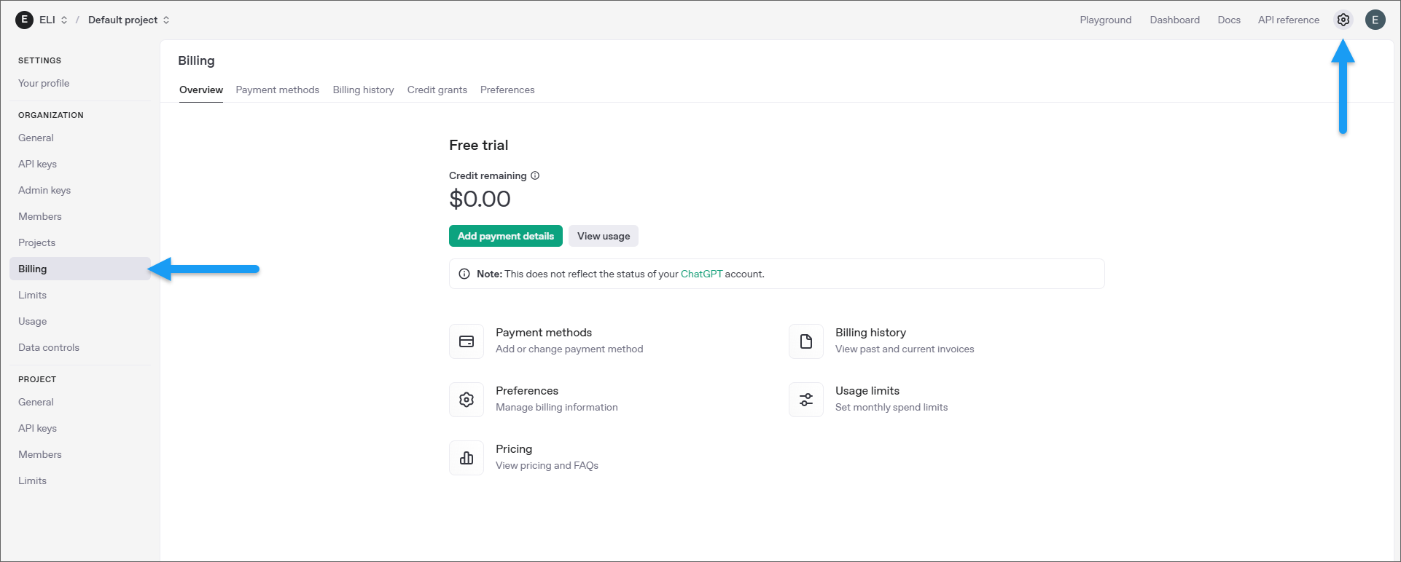The width and height of the screenshot is (1401, 562).
Task: Click Add payment details button
Action: pos(505,236)
